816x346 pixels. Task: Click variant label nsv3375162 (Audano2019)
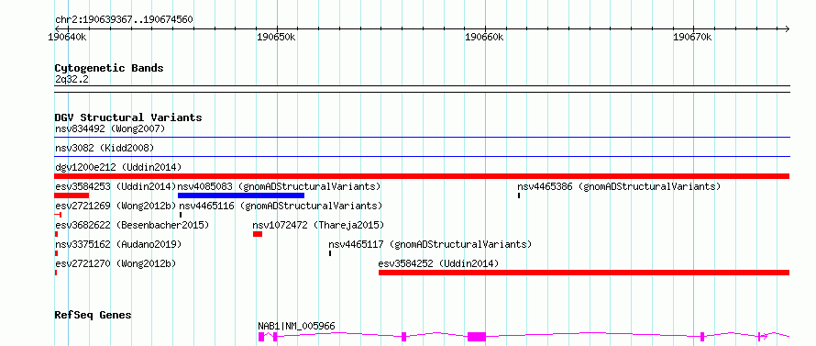[x=118, y=244]
